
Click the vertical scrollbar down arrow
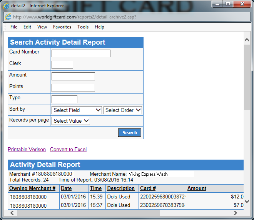(x=247, y=201)
